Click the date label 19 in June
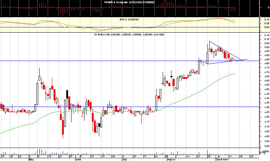Viewport: 270px width, 161px height. (x=103, y=156)
